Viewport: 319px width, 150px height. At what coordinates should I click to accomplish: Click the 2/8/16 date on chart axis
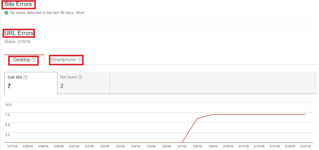tap(197, 146)
